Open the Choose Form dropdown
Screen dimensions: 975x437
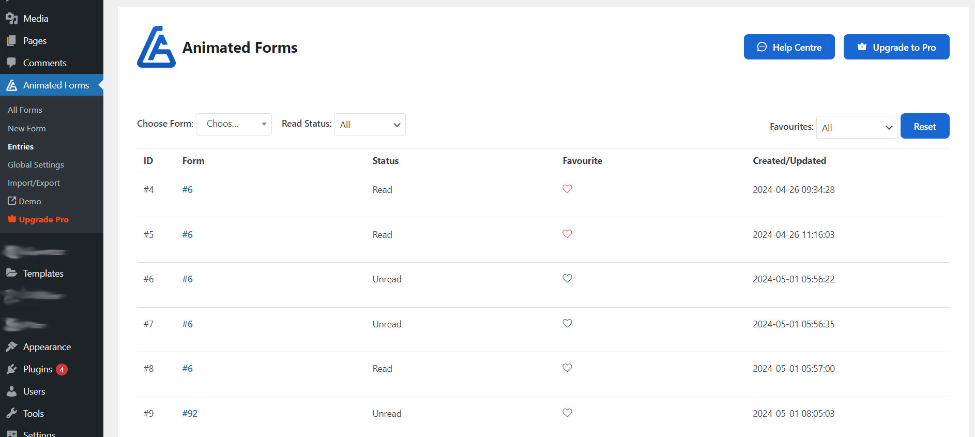pos(234,124)
